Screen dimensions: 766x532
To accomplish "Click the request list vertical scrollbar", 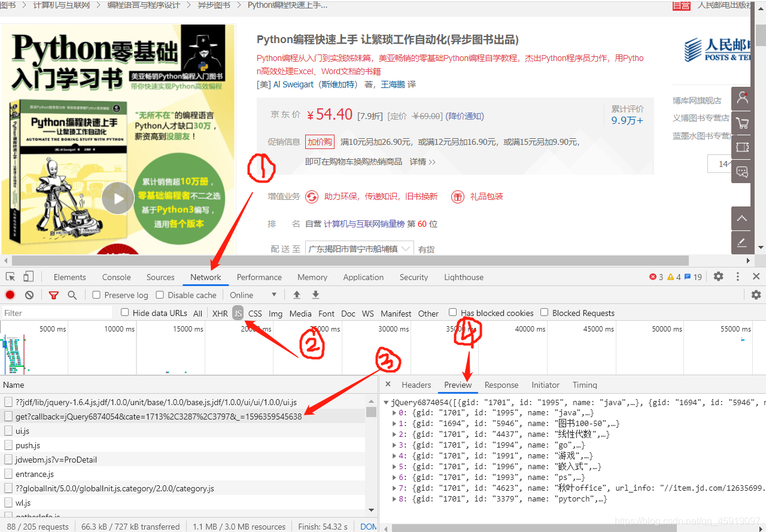I will click(372, 412).
